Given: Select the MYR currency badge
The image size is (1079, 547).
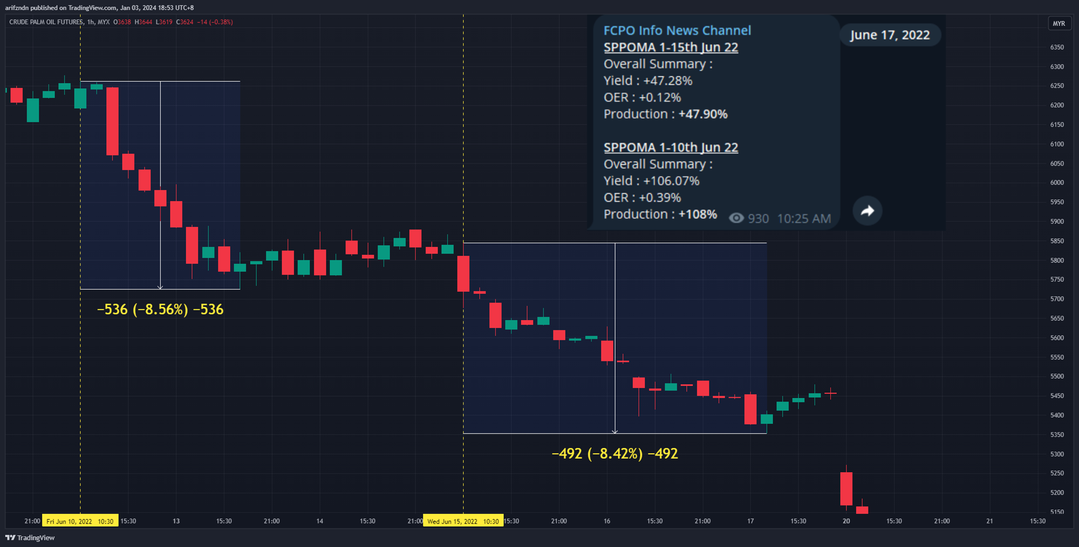Looking at the screenshot, I should click(1058, 24).
